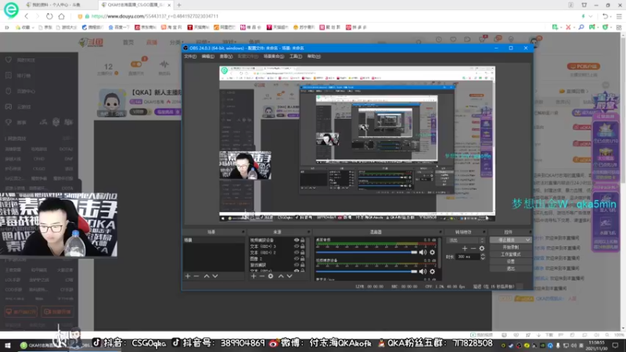Toggle lock on 文本 (GDI+) 2 source
The width and height of the screenshot is (626, 352).
303,253
